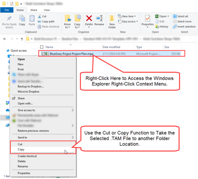Open the Move to dropdown

click(x=67, y=26)
